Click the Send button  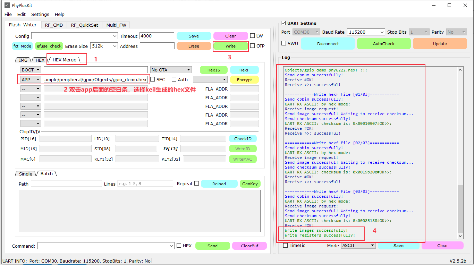213,246
